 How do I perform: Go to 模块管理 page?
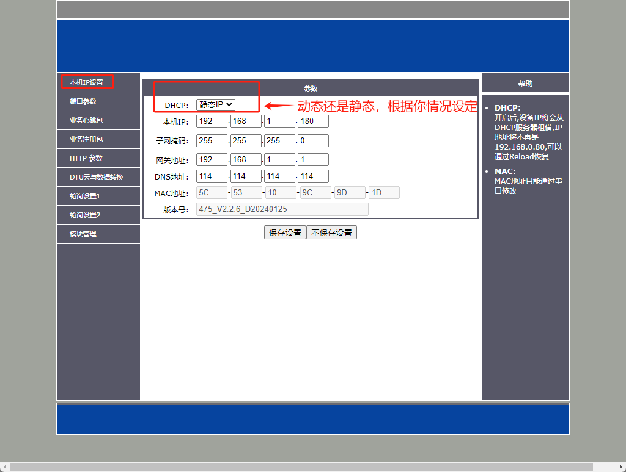[x=83, y=234]
